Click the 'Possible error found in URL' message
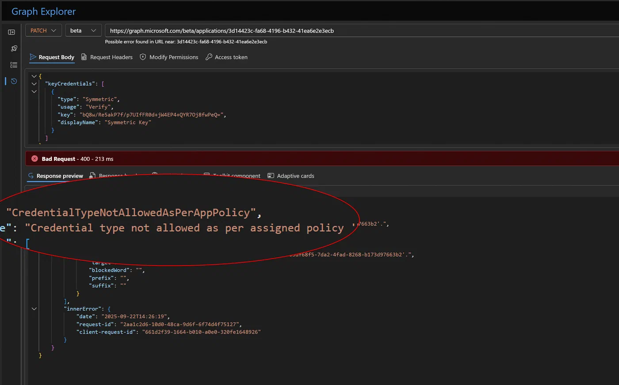 pos(186,42)
